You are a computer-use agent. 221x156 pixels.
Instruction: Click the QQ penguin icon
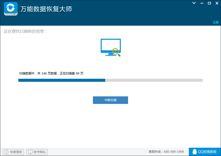[x=194, y=152]
